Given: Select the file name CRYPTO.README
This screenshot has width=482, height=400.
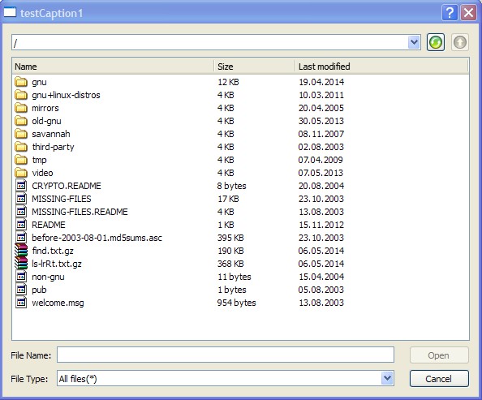Looking at the screenshot, I should click(67, 186).
